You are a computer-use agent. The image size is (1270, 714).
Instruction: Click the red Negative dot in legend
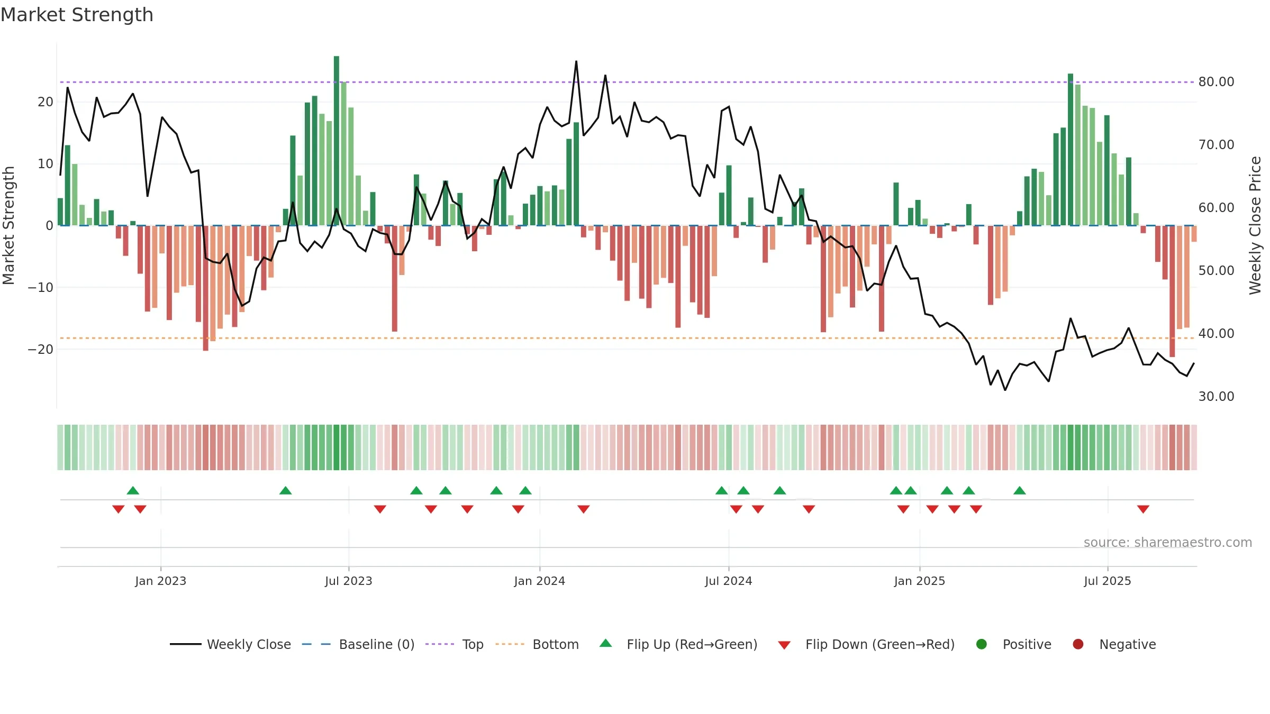pos(1078,644)
